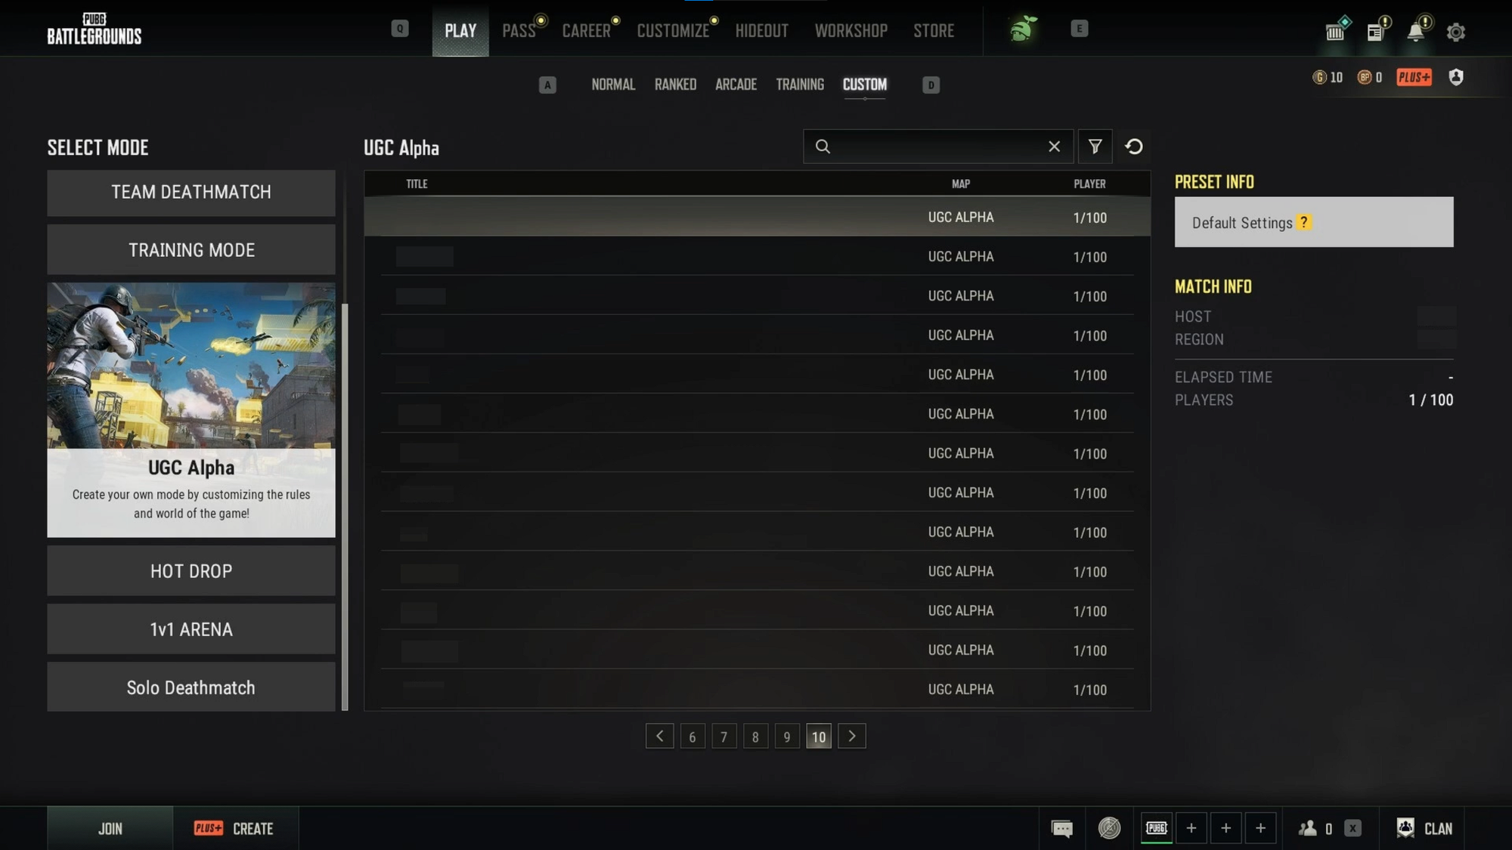Click the search magnifier icon

point(823,147)
